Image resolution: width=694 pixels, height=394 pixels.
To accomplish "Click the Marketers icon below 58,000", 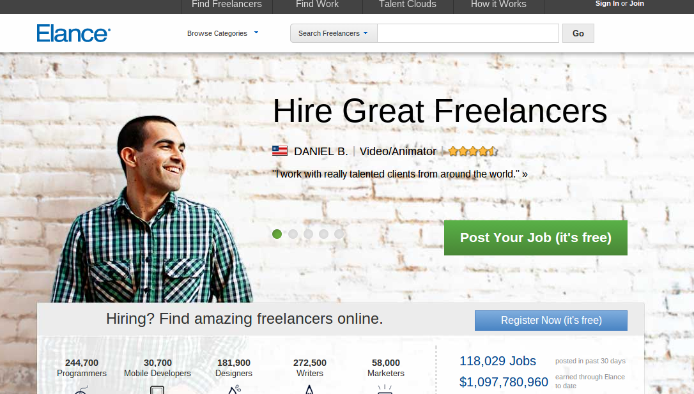I will 385,390.
